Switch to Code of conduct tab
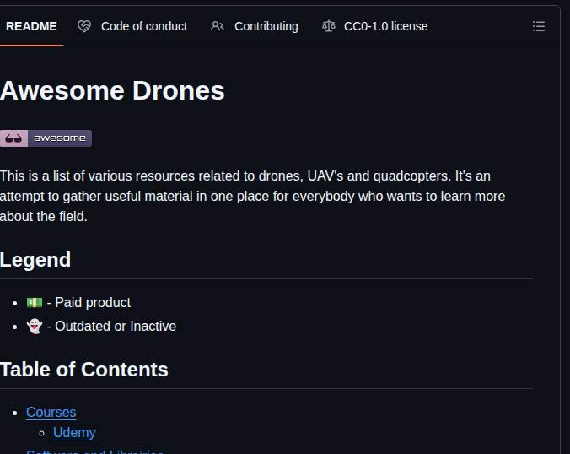 pos(132,26)
